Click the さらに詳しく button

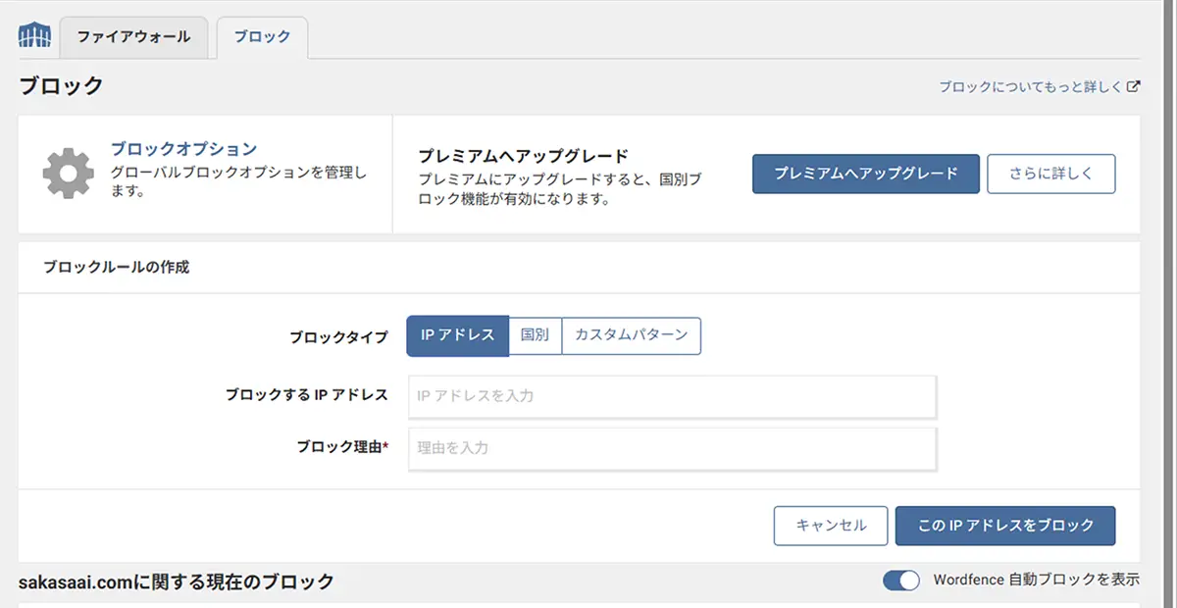coord(1050,174)
